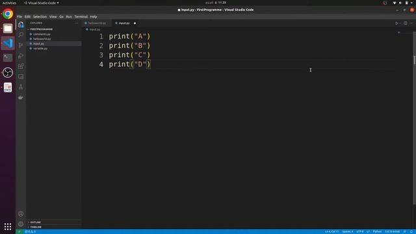Expand the Timeline section
Screen dimensions: 416x234
pos(54,227)
